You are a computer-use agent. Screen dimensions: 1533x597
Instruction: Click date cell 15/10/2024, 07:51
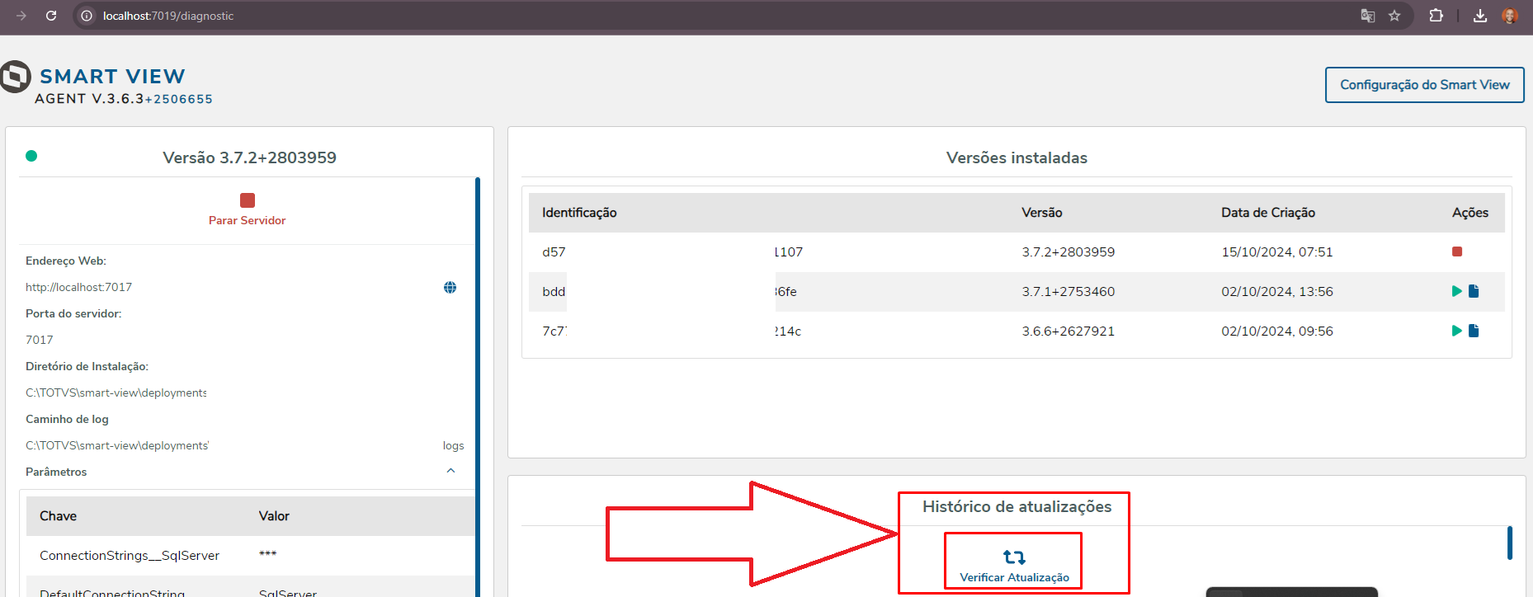coord(1277,252)
